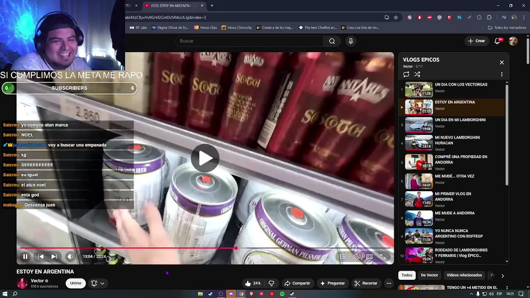The image size is (530, 298).
Task: Mute the video volume speaker icon
Action: 70,257
